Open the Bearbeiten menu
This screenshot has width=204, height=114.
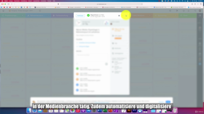(17, 1)
